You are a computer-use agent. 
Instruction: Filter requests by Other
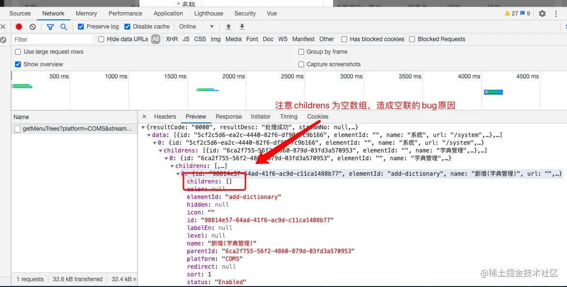326,39
